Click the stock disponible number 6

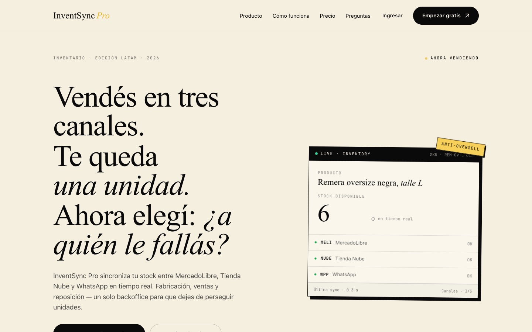pyautogui.click(x=324, y=213)
